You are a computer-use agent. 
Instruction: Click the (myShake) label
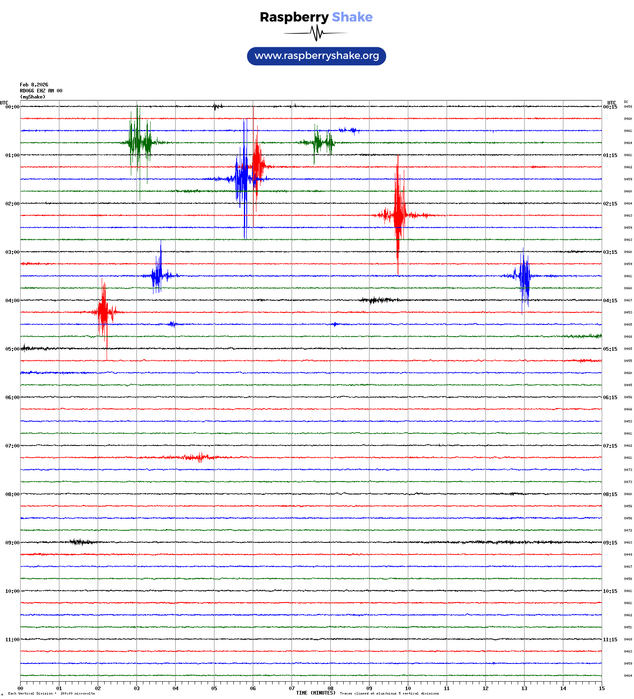33,97
